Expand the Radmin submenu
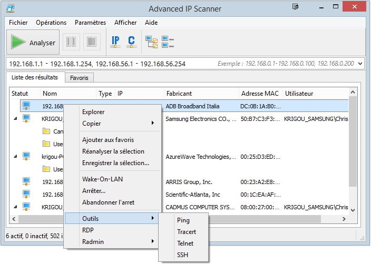Image resolution: width=371 pixels, height=265 pixels. pos(112,242)
